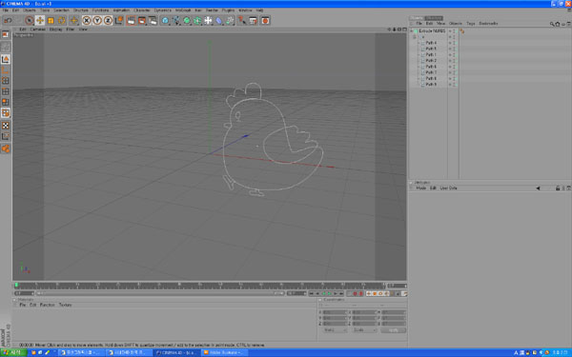Viewport: 572px width, 357px height.
Task: Select the Move tool in the toolbar
Action: point(40,20)
